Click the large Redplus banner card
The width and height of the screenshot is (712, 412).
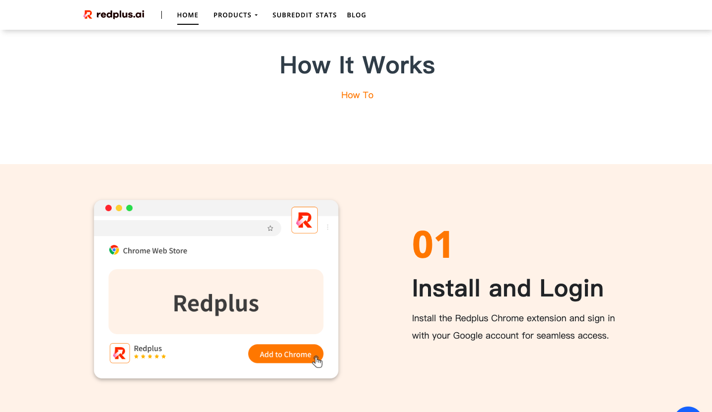[216, 301]
